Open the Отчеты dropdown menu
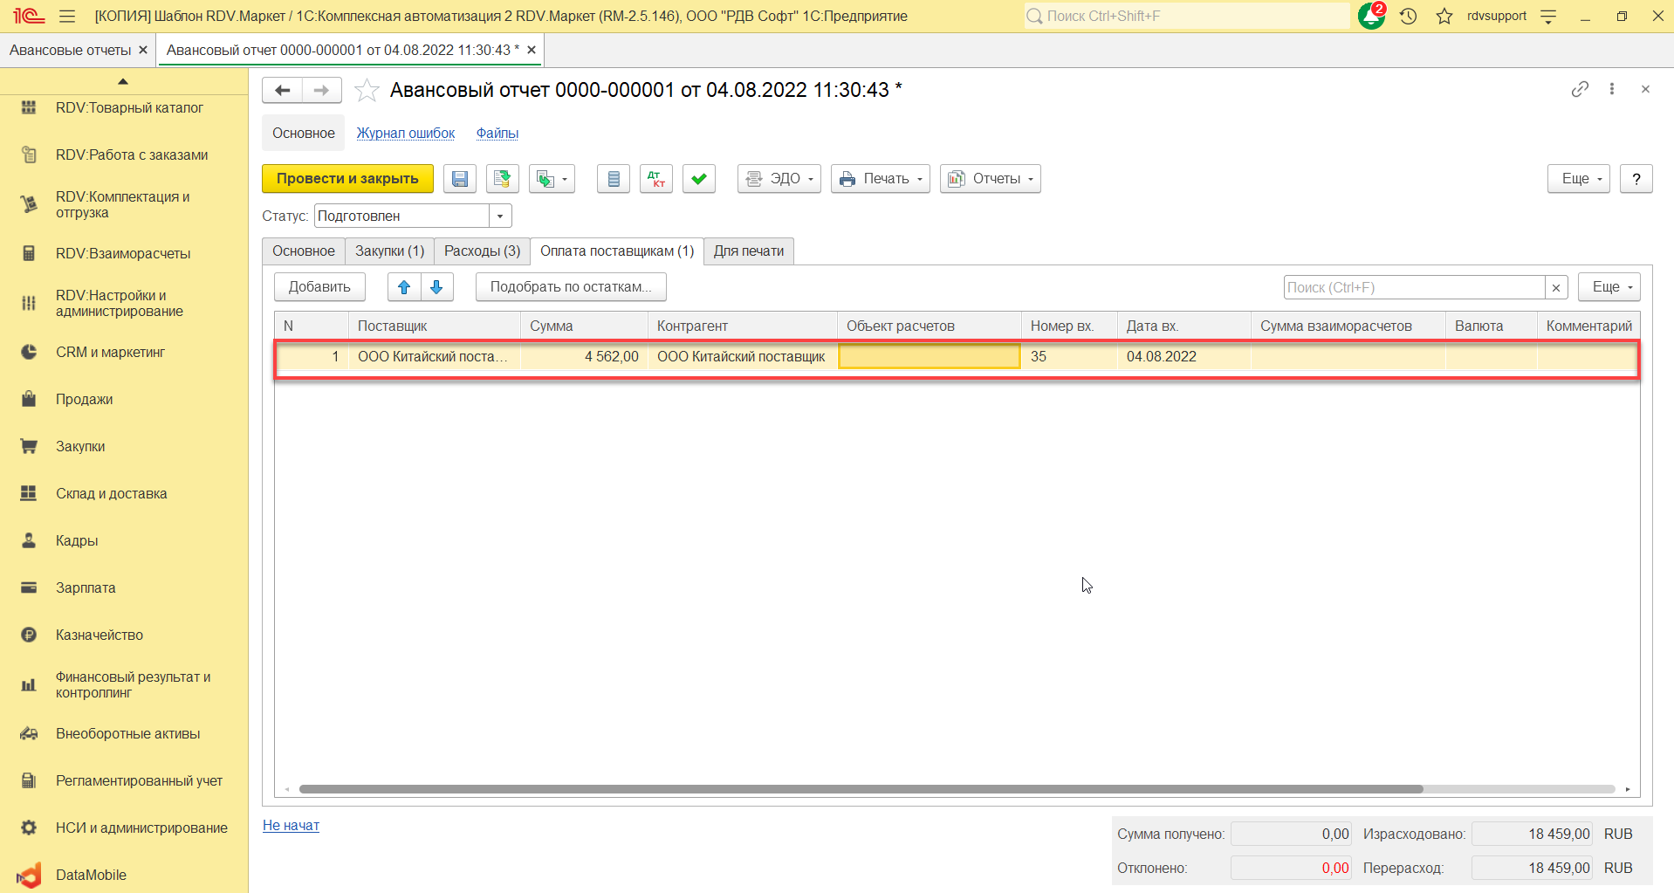The image size is (1674, 893). (990, 179)
